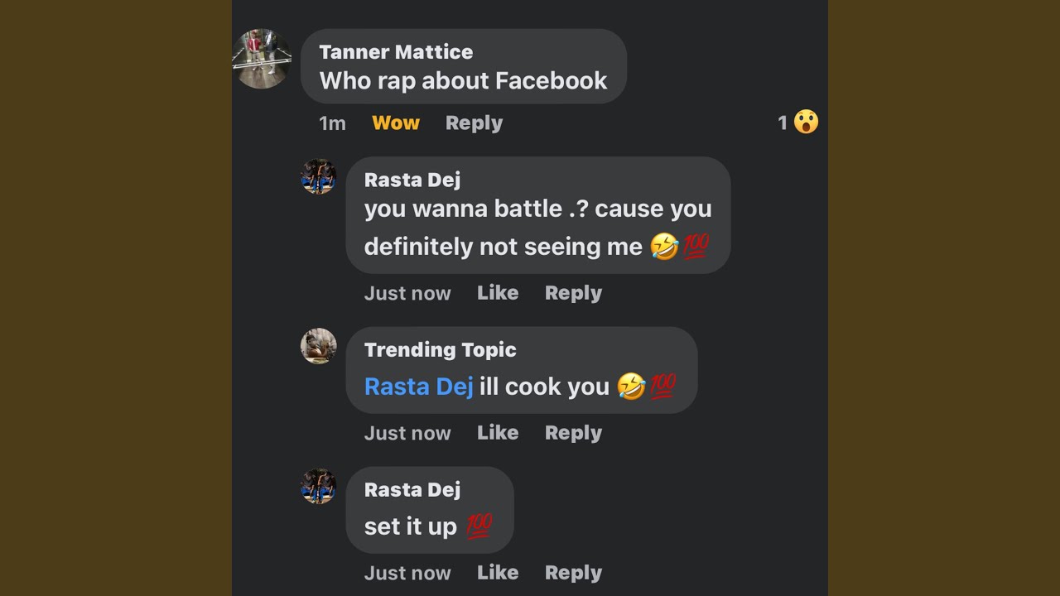Reply to the 'ill cook you' comment
Image resolution: width=1060 pixels, height=596 pixels.
point(573,433)
